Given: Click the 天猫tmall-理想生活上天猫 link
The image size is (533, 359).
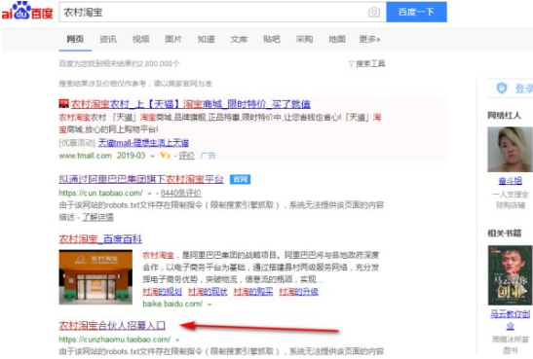Looking at the screenshot, I should tap(143, 143).
